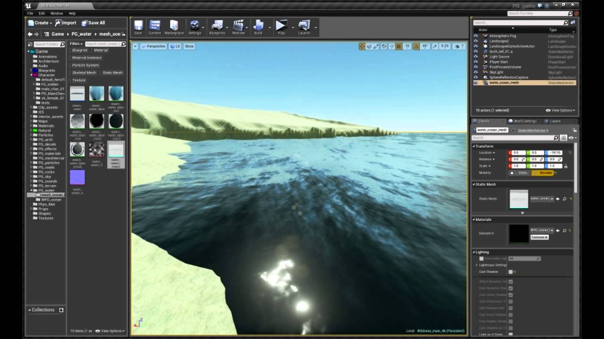Toggle Cast Shadow checkbox
This screenshot has width=604, height=339.
pyautogui.click(x=511, y=272)
